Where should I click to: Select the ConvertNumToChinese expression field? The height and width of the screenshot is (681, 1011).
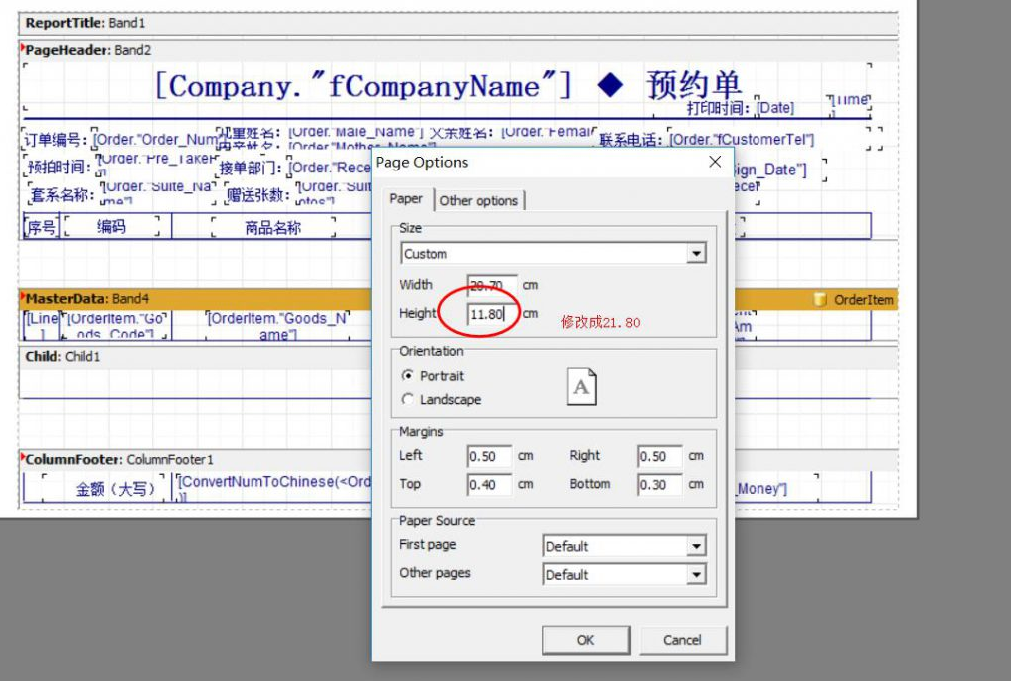(274, 488)
